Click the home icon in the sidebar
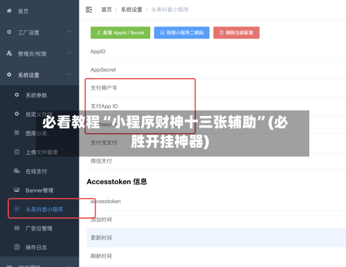346x267 pixels. click(9, 10)
